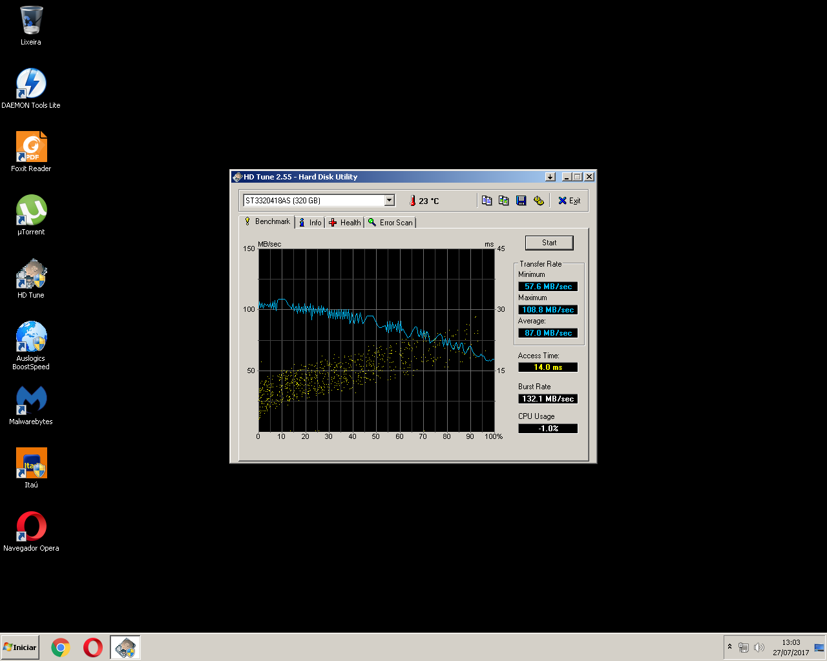Click the down-arrow tray button in title bar

pos(550,177)
